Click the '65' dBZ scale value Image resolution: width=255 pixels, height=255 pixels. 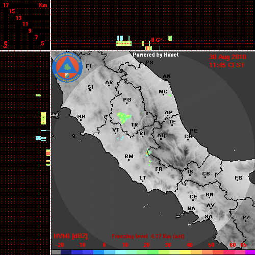point(243,245)
